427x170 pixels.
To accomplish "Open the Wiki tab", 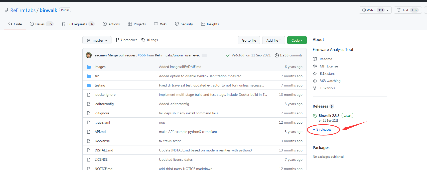I will (x=160, y=24).
